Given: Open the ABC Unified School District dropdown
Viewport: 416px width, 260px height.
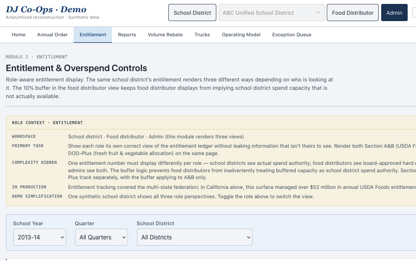Looking at the screenshot, I should coord(271,12).
